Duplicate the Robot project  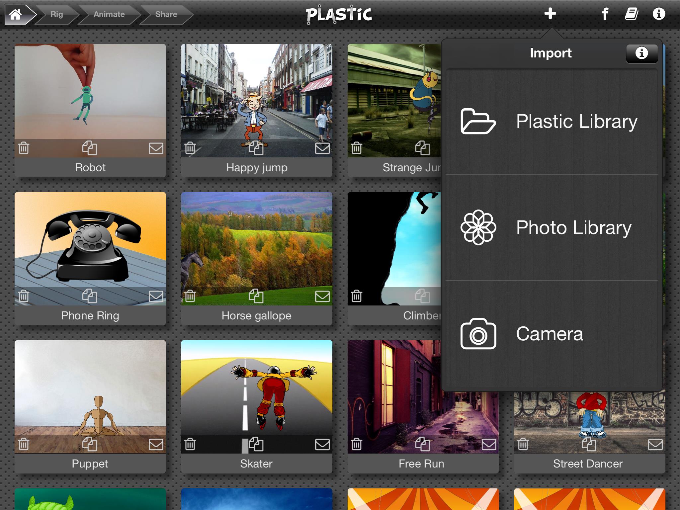(x=90, y=148)
